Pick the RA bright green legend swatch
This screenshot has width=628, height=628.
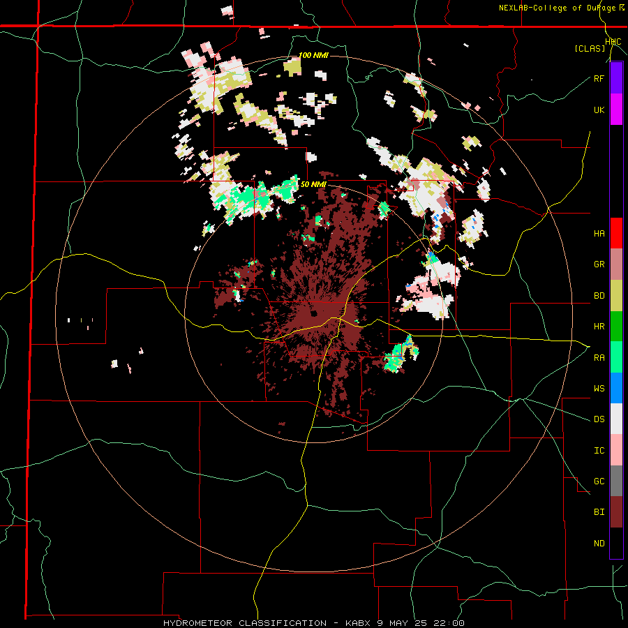[616, 357]
